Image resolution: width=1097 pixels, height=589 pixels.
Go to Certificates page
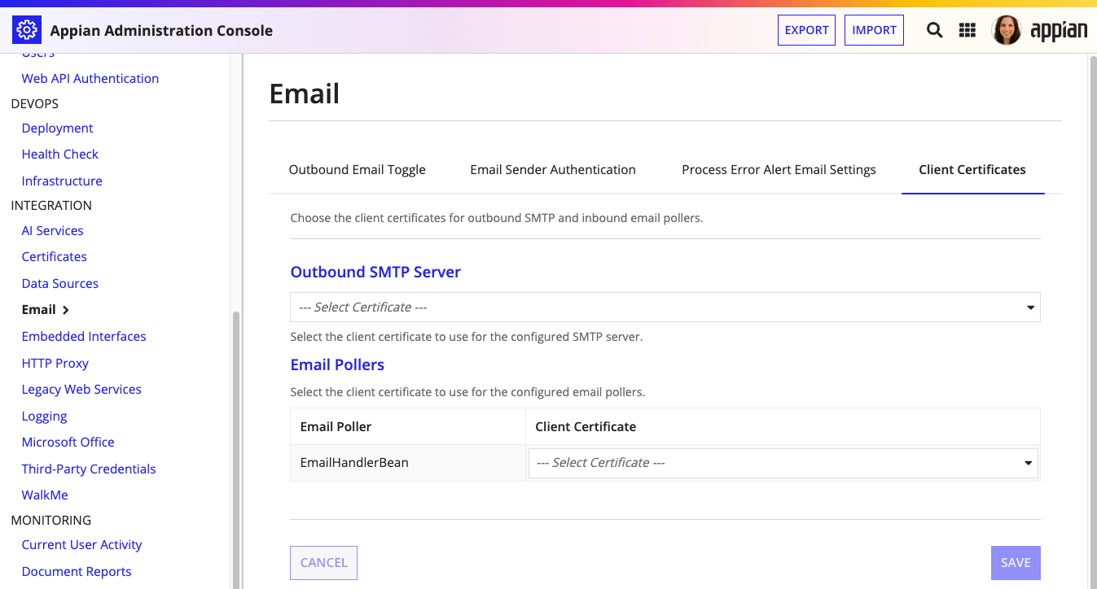(54, 256)
